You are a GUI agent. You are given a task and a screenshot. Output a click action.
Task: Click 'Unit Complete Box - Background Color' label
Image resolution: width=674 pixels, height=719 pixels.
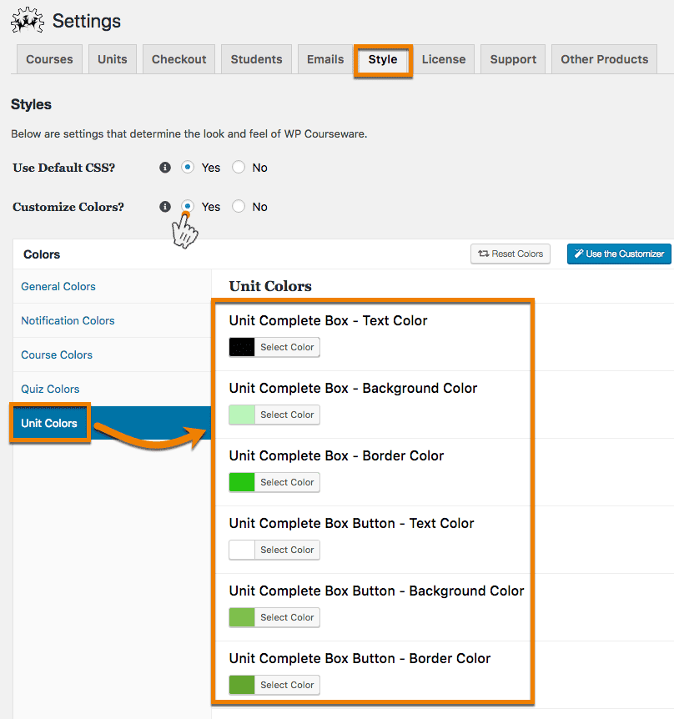pyautogui.click(x=353, y=389)
